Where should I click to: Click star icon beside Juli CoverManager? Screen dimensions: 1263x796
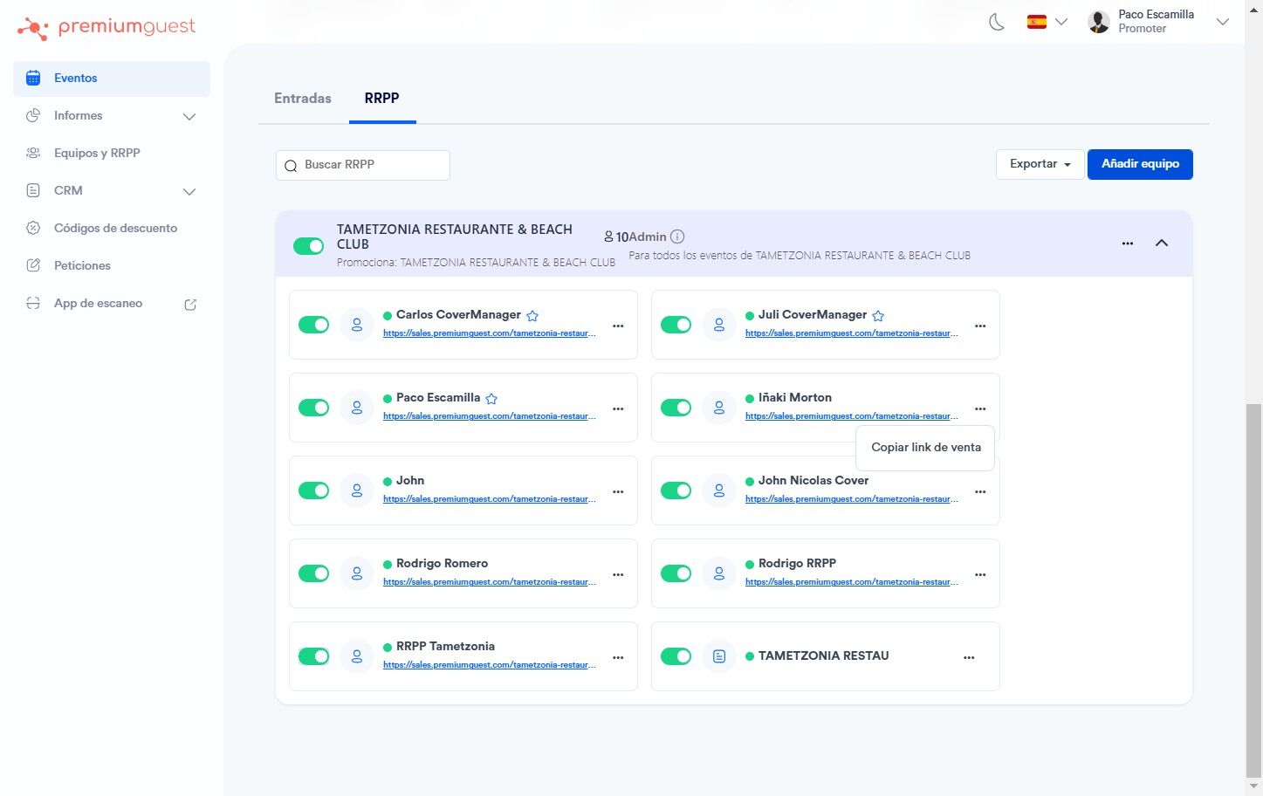tap(878, 316)
